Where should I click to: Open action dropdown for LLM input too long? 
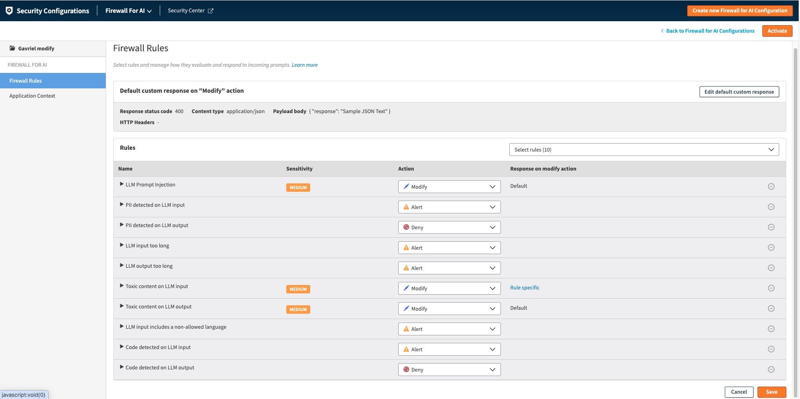pyautogui.click(x=449, y=247)
